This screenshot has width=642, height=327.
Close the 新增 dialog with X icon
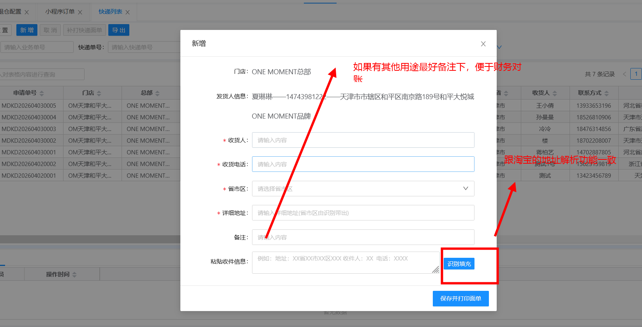[483, 44]
